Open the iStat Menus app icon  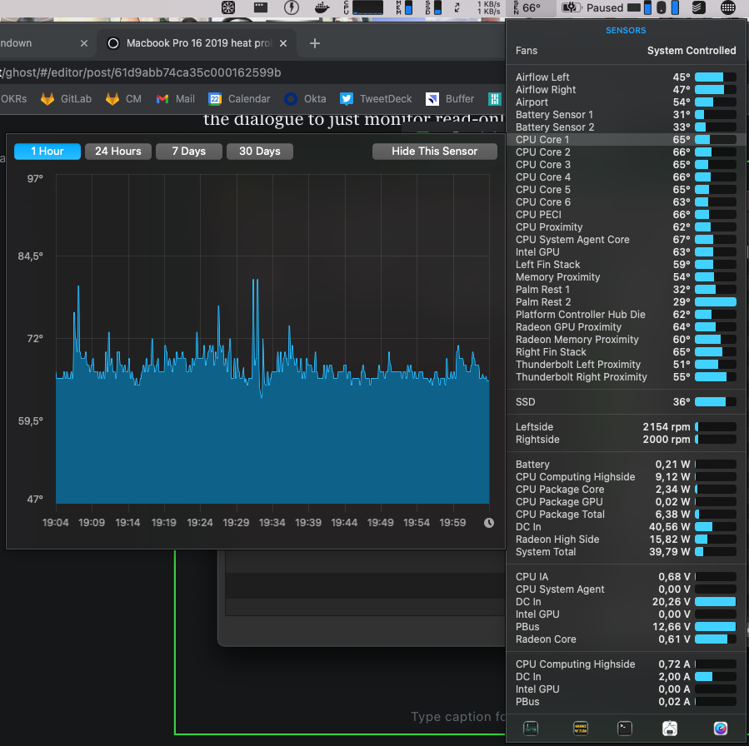[x=721, y=729]
